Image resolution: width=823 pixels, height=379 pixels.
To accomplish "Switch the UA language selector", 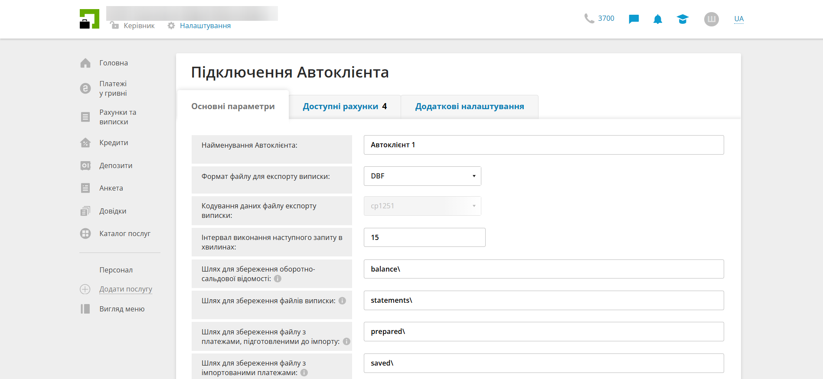I will pos(739,19).
